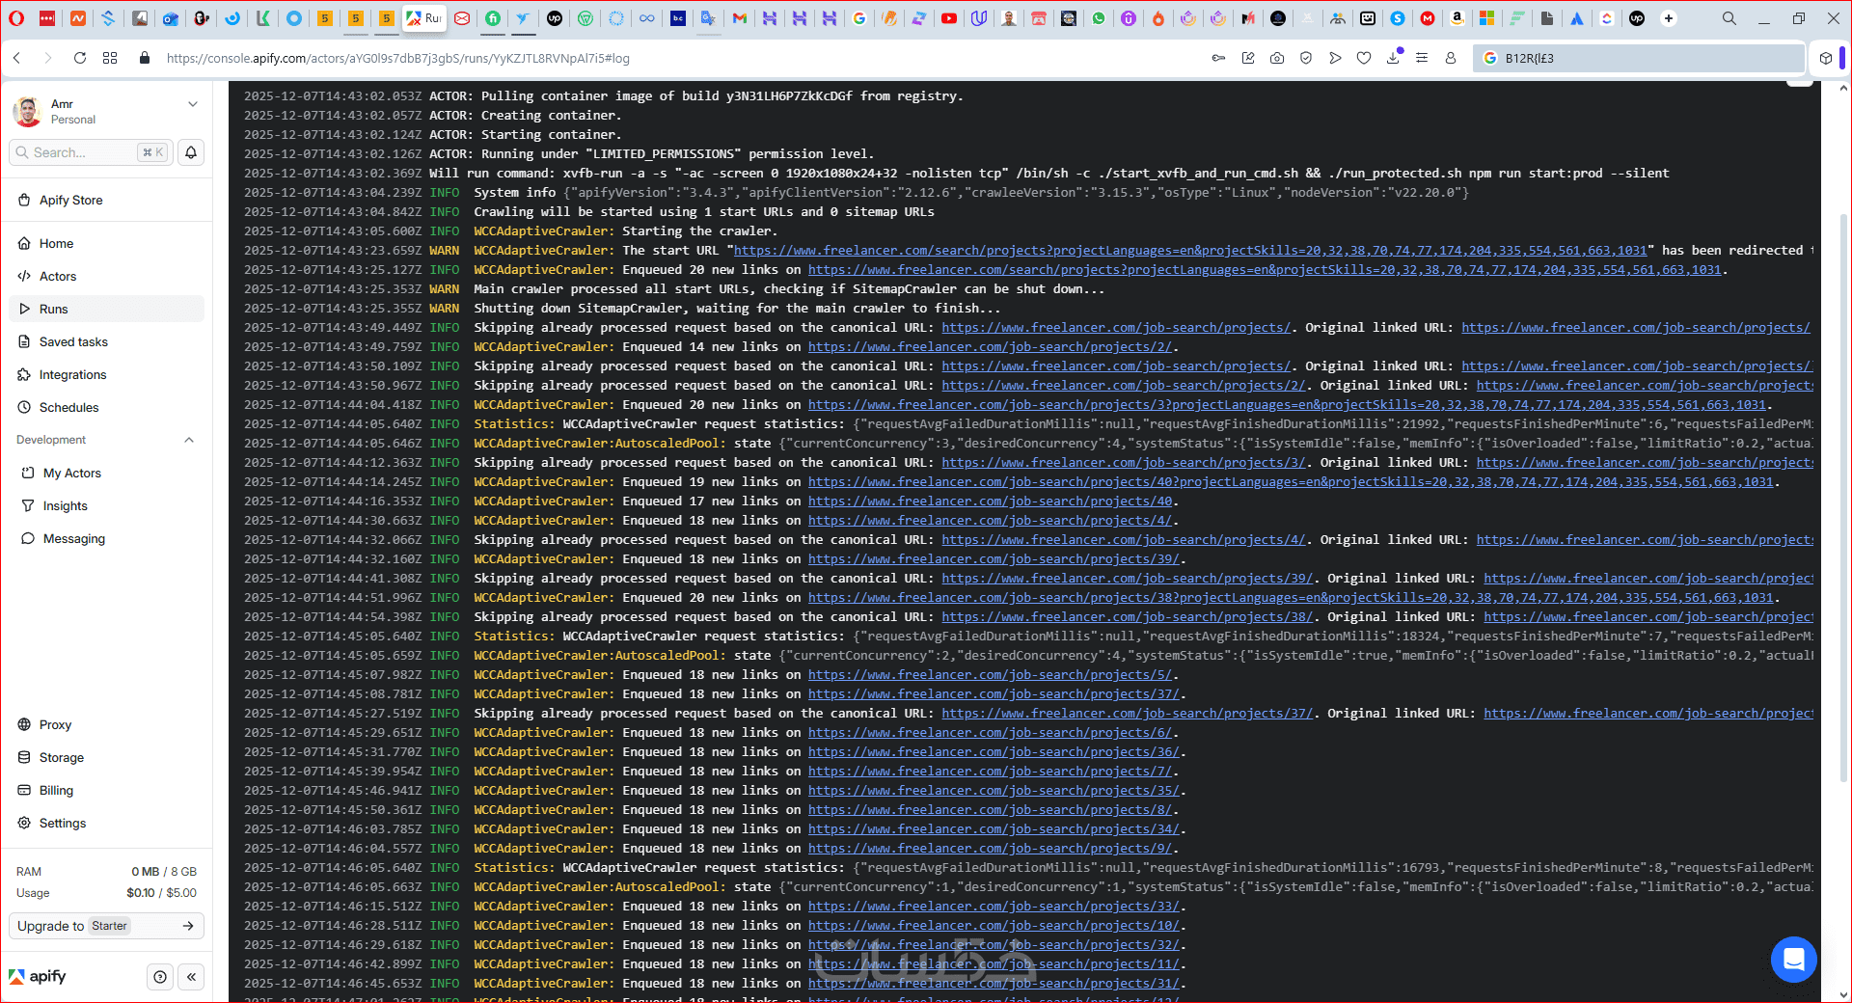Focus the sidebar Search field

point(91,152)
